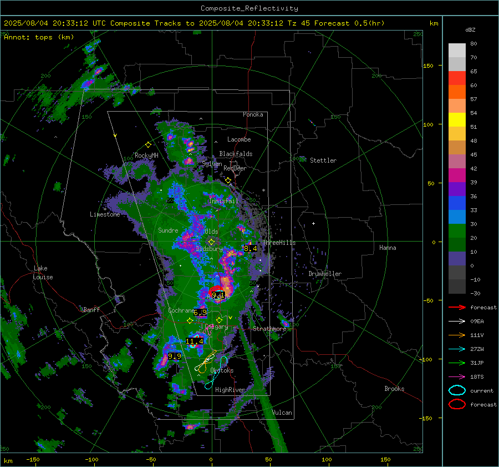499x467 pixels.
Task: Select the orange 111V track arrow
Action: (x=457, y=335)
